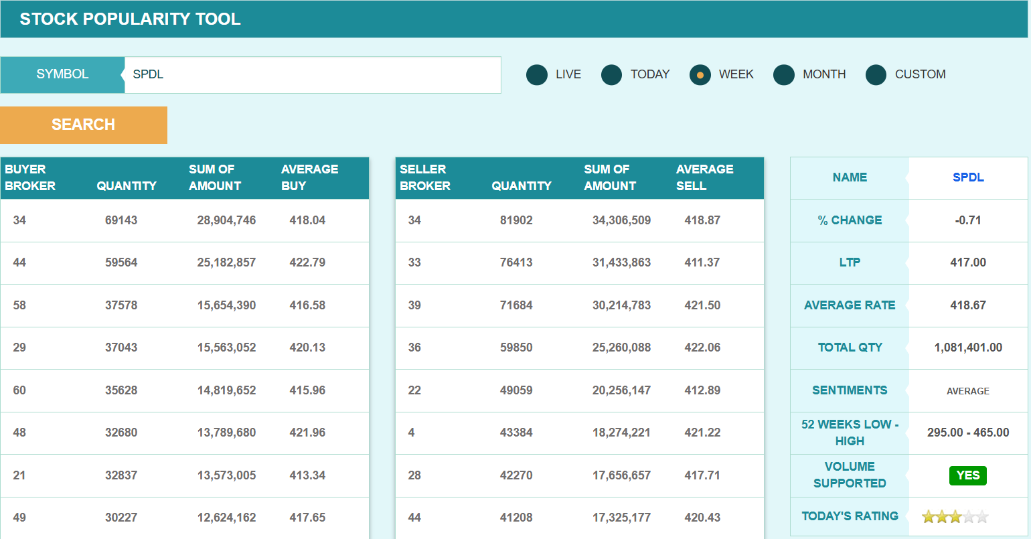Switch to the MONTH time range
The height and width of the screenshot is (539, 1031).
pos(784,75)
